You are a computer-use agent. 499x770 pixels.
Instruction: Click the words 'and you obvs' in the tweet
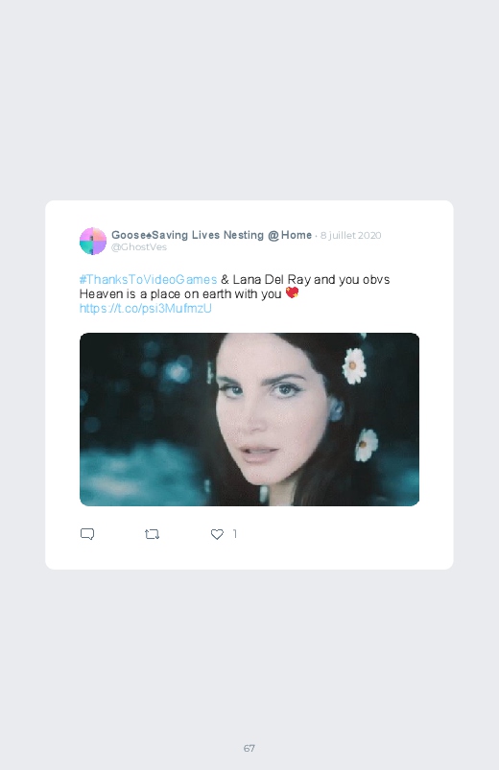coord(351,279)
